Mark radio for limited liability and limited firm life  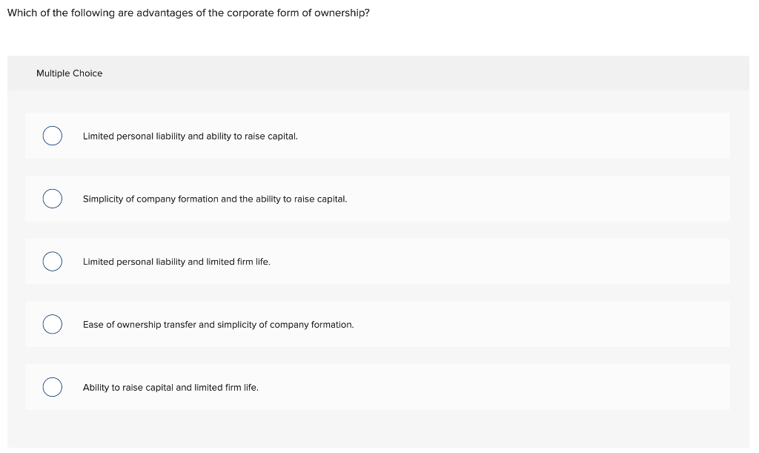tap(53, 261)
